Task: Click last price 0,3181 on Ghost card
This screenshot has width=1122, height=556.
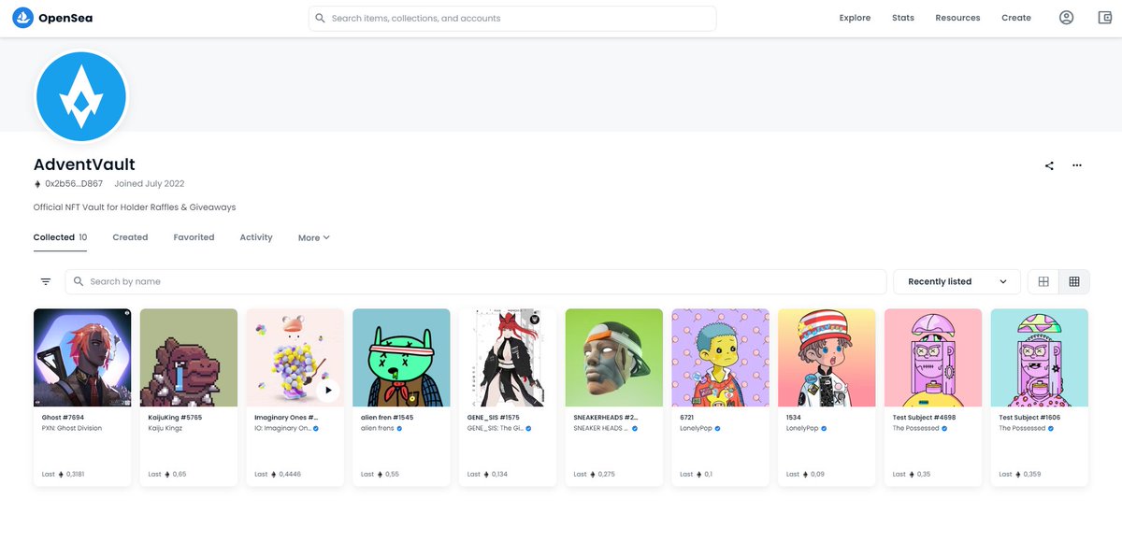Action: click(x=75, y=475)
